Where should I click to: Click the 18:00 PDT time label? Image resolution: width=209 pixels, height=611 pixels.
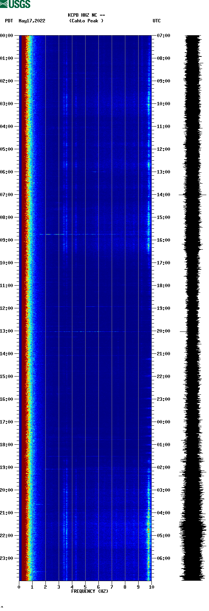(7, 445)
